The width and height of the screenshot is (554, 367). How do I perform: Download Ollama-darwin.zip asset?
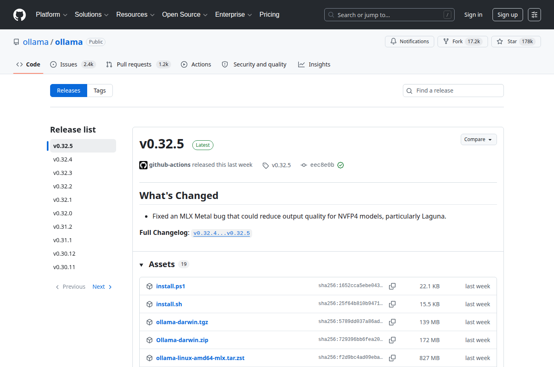(x=182, y=340)
